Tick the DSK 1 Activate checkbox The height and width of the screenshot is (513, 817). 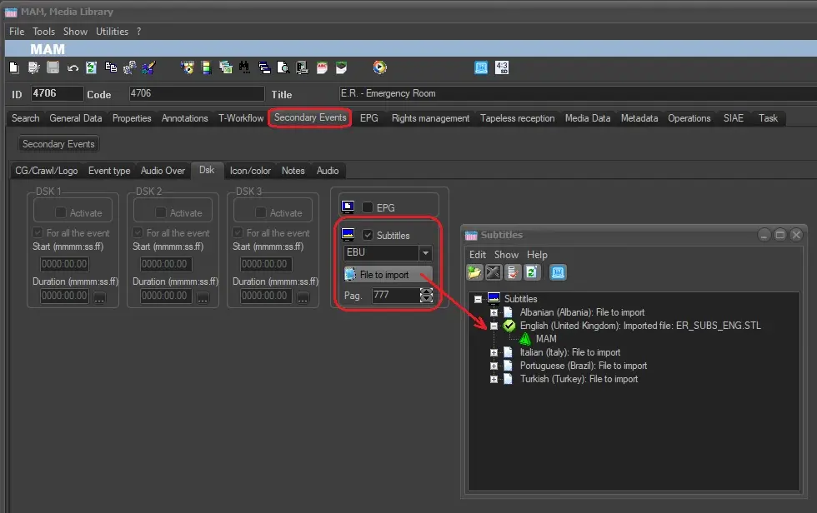pos(61,213)
